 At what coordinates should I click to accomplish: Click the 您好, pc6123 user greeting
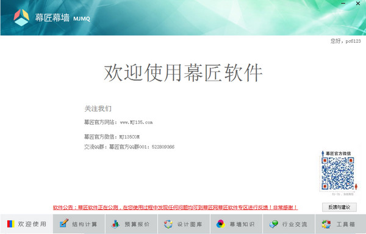[345, 41]
